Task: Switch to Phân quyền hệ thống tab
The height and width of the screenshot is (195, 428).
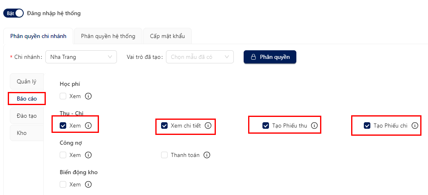Action: tap(108, 36)
